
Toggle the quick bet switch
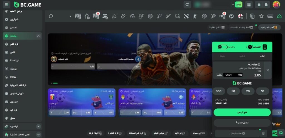point(223,47)
